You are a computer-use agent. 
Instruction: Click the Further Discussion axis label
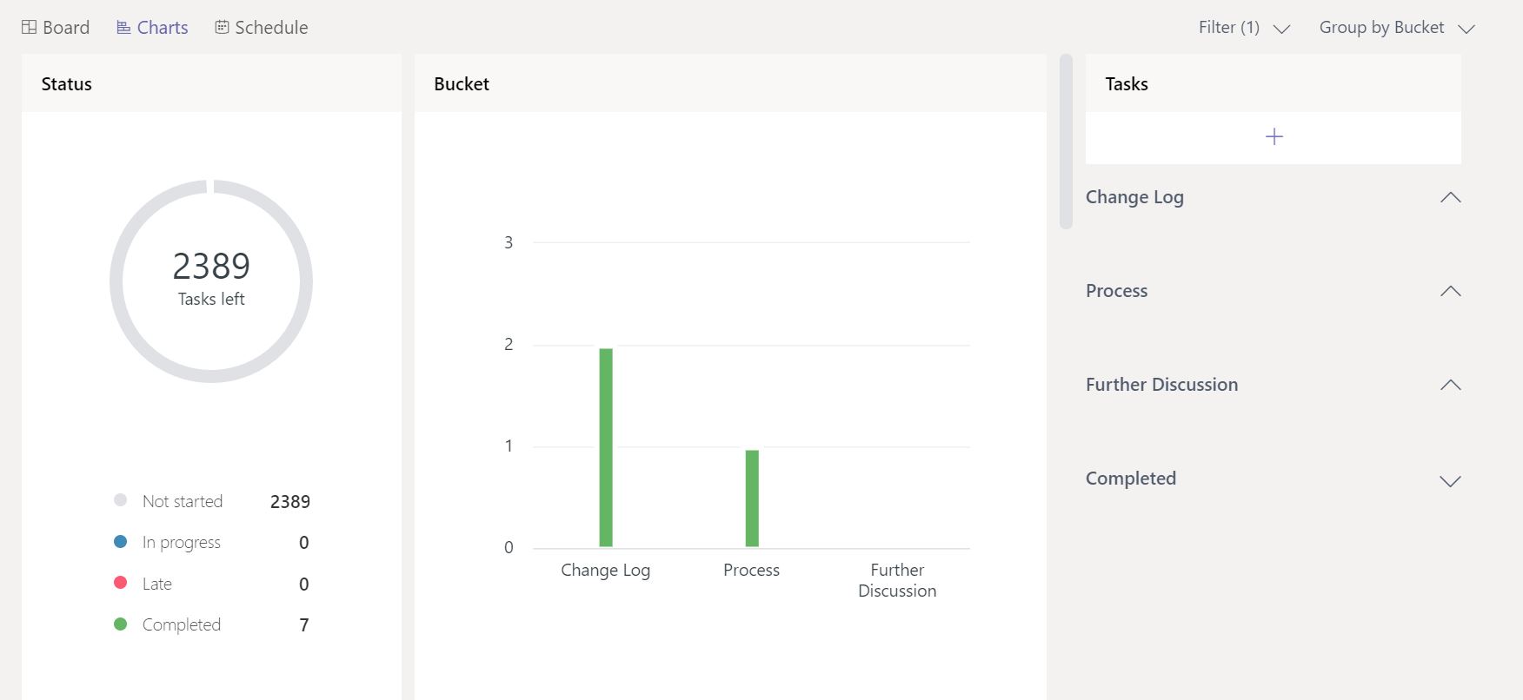(897, 580)
